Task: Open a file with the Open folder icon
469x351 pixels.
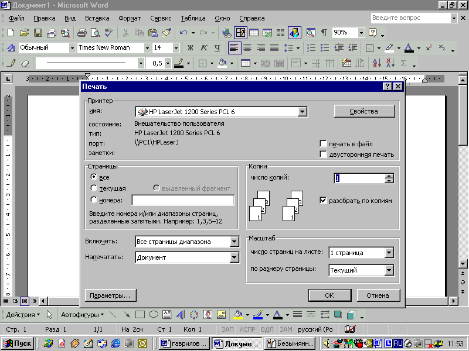Action: click(x=24, y=33)
